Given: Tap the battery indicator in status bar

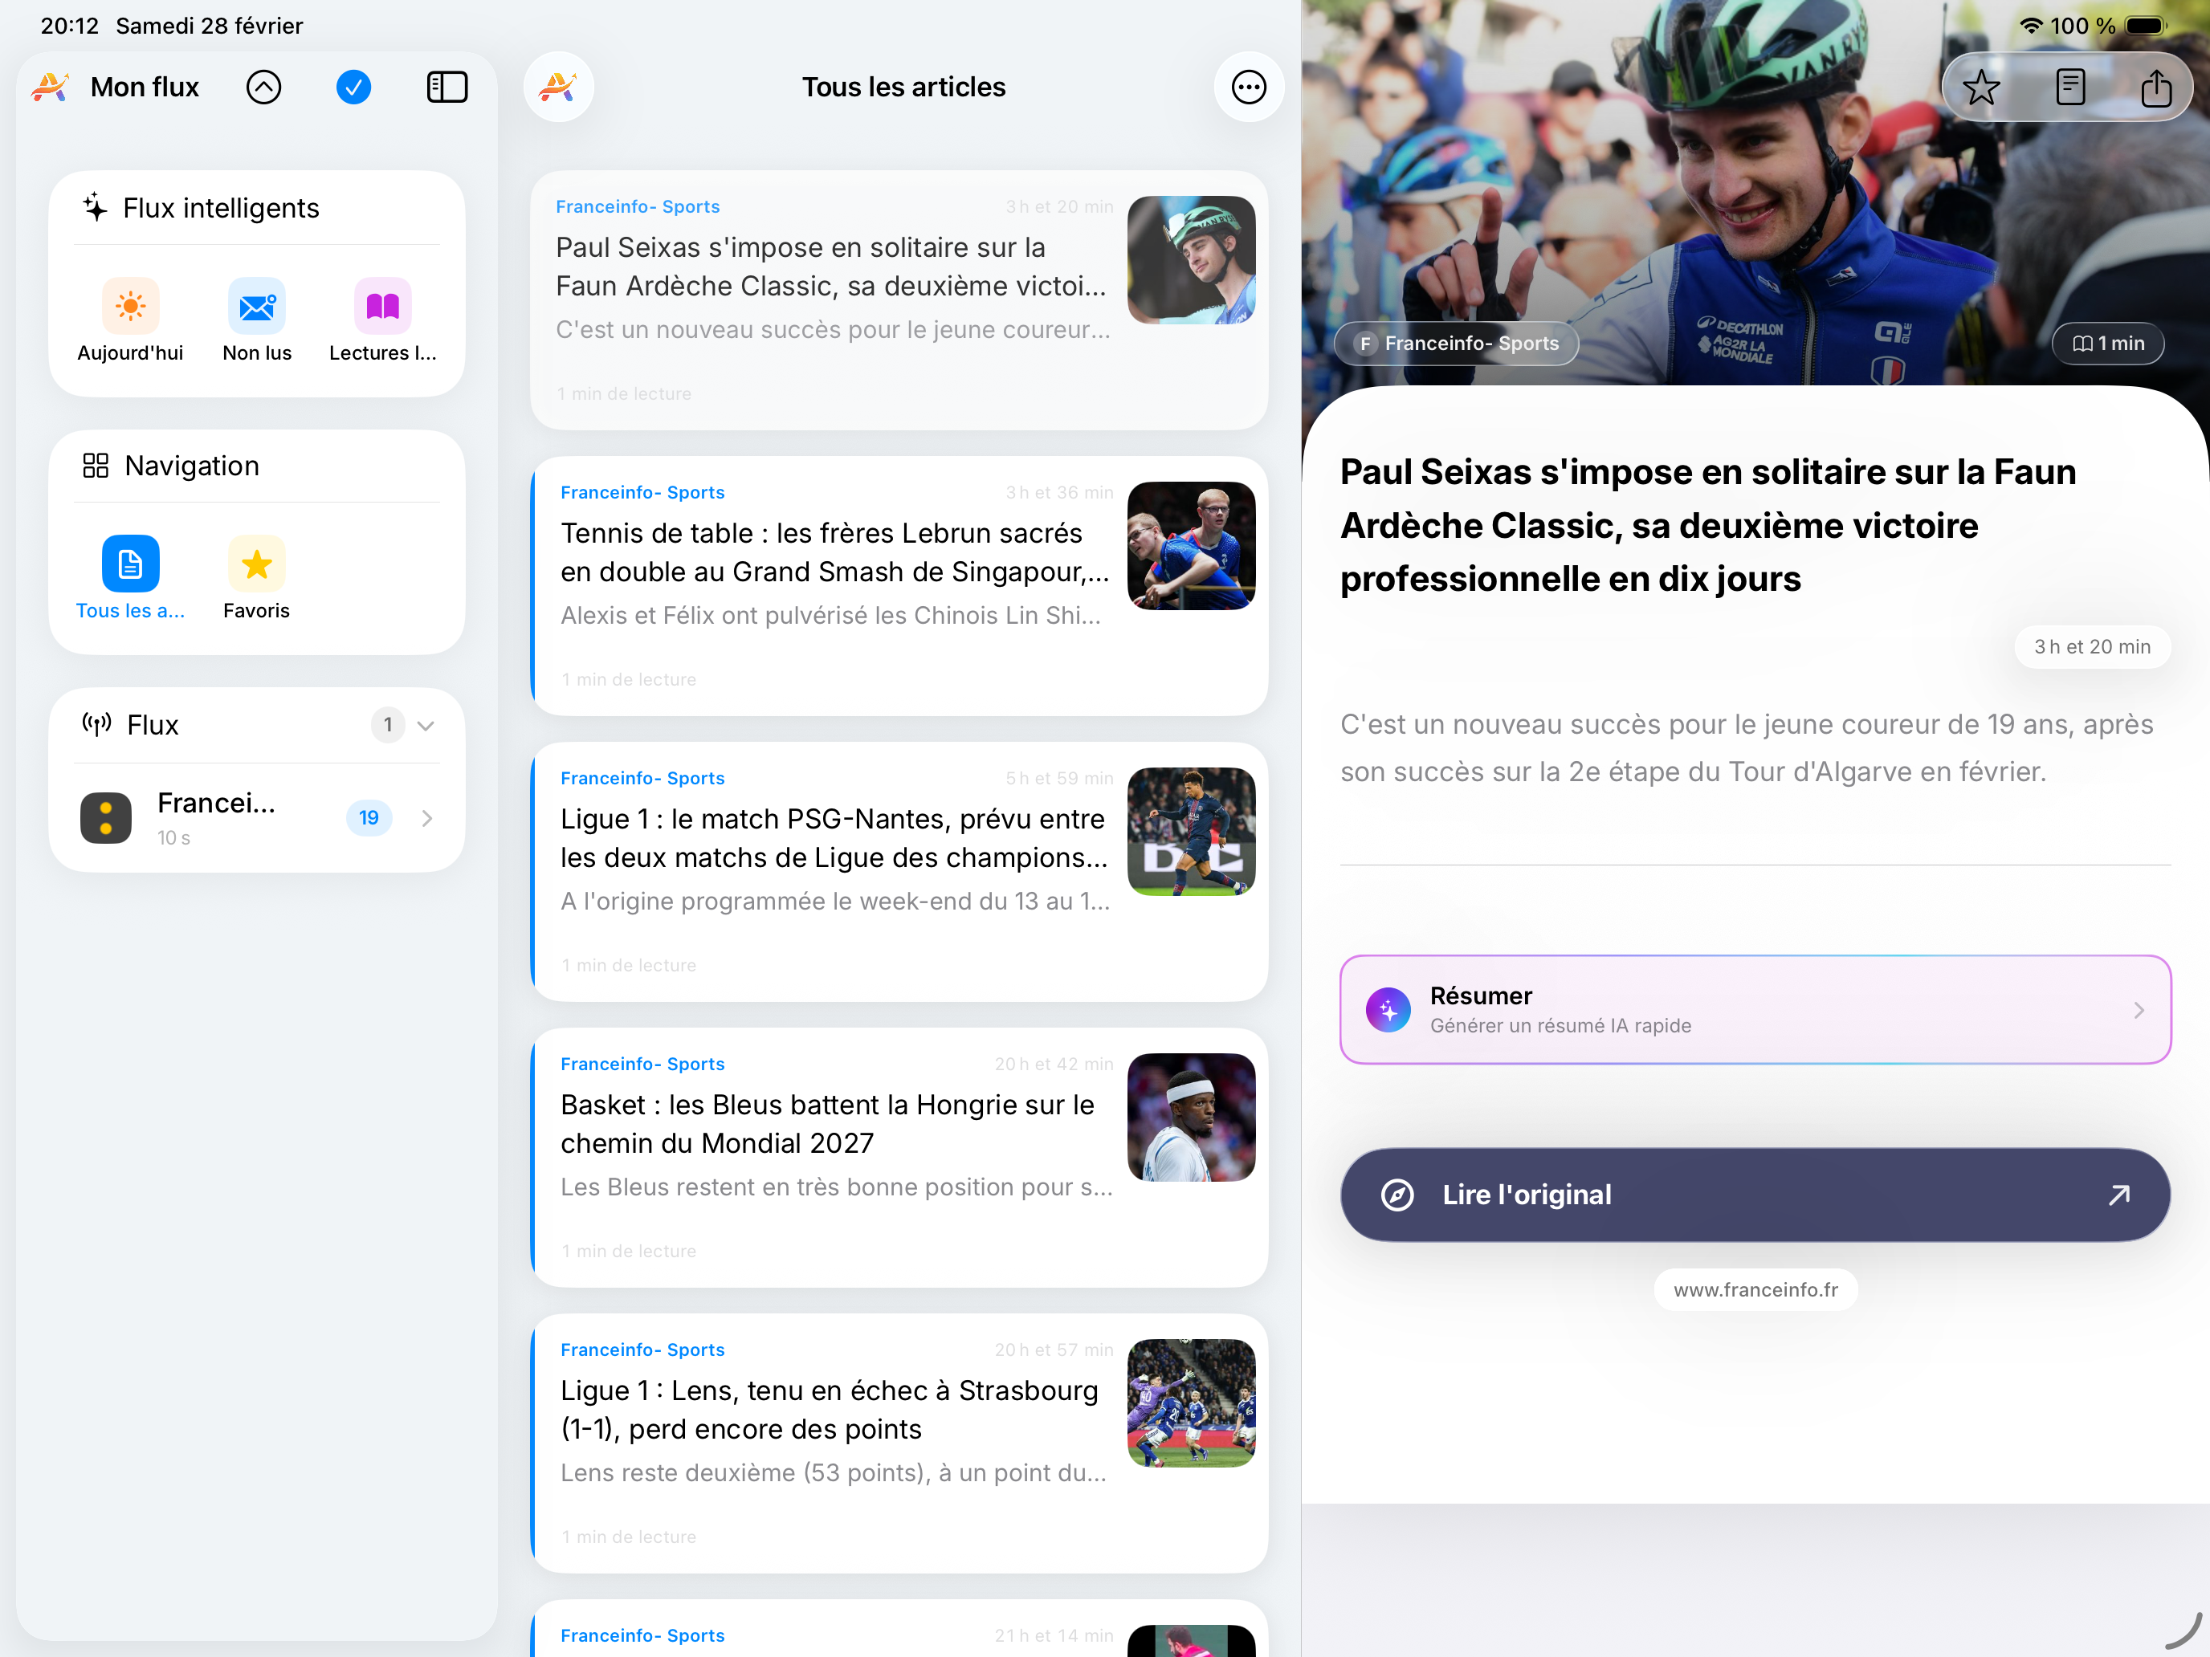Looking at the screenshot, I should pos(2145,26).
